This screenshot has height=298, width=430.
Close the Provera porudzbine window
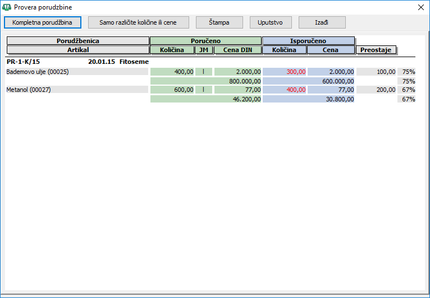[x=421, y=7]
